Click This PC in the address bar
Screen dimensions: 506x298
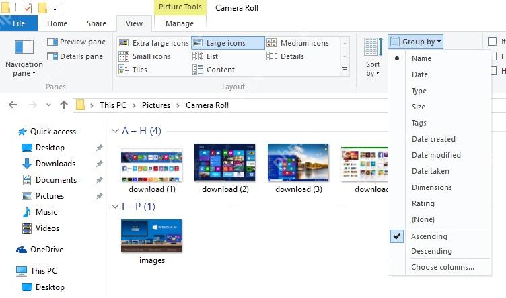(x=112, y=105)
